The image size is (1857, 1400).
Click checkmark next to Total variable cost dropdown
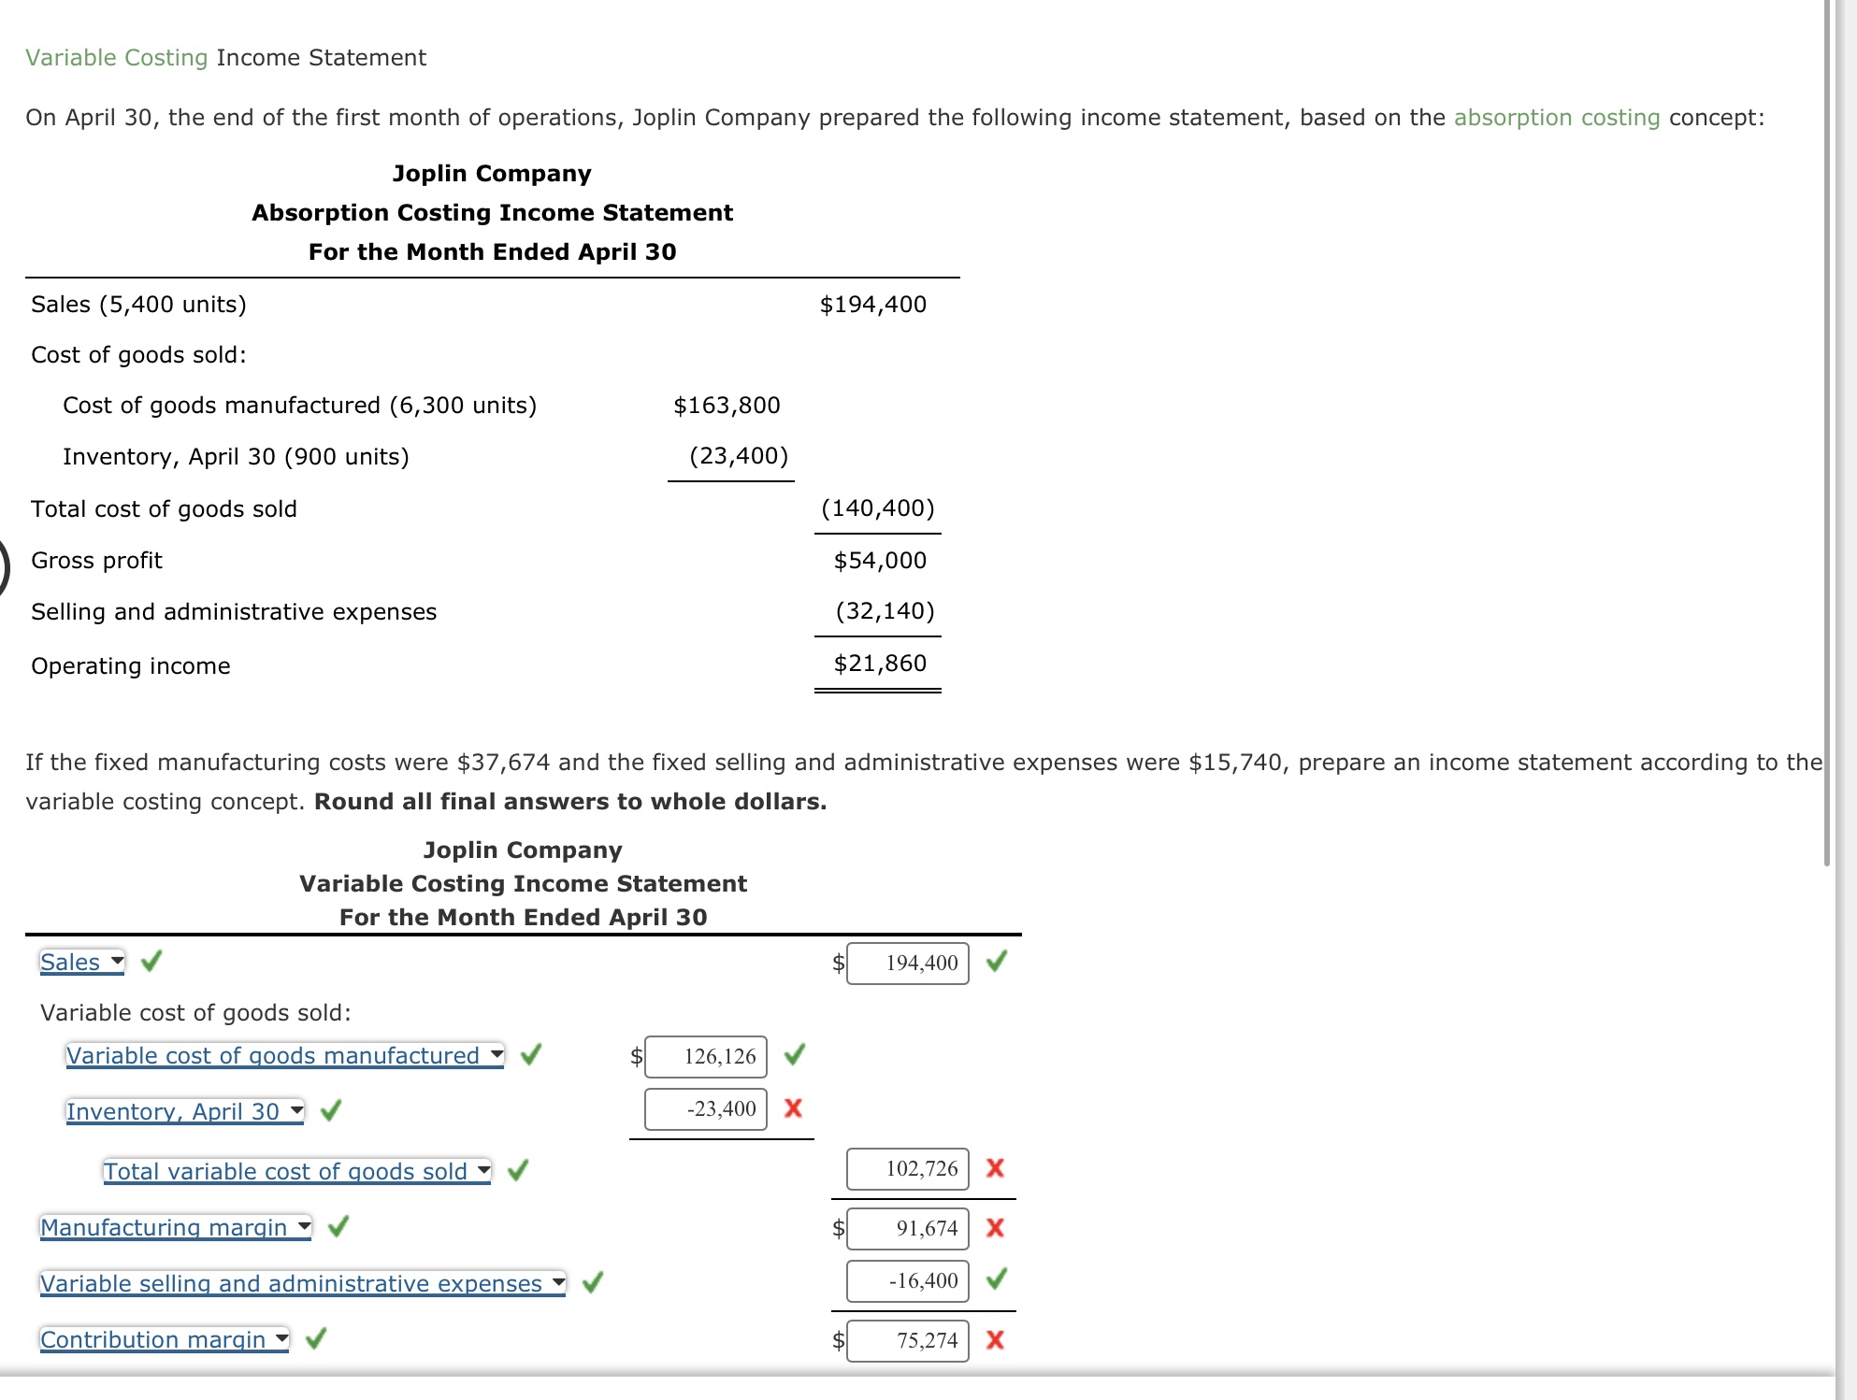[518, 1170]
